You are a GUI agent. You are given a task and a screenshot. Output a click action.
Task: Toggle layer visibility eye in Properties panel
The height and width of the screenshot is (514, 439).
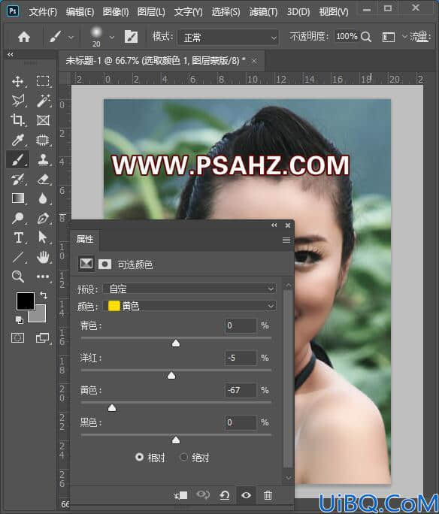pos(247,495)
